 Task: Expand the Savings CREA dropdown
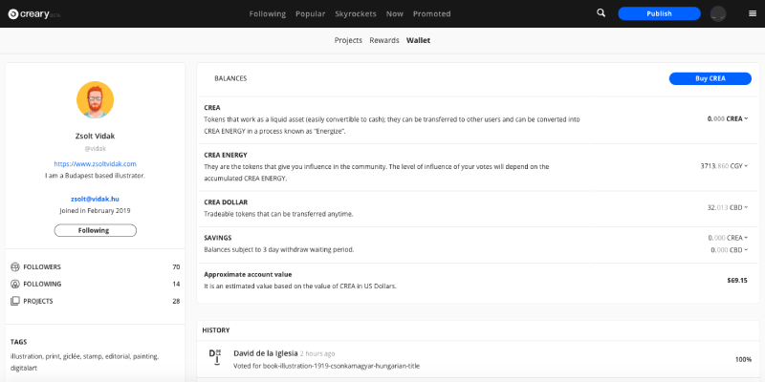pyautogui.click(x=746, y=237)
